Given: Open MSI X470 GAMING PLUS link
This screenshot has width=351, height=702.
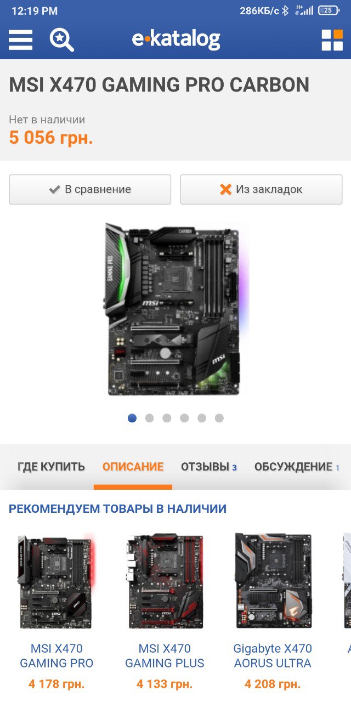Looking at the screenshot, I should point(165,656).
